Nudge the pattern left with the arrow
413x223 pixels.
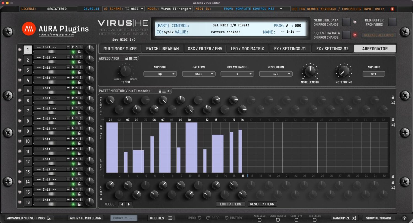point(122,204)
